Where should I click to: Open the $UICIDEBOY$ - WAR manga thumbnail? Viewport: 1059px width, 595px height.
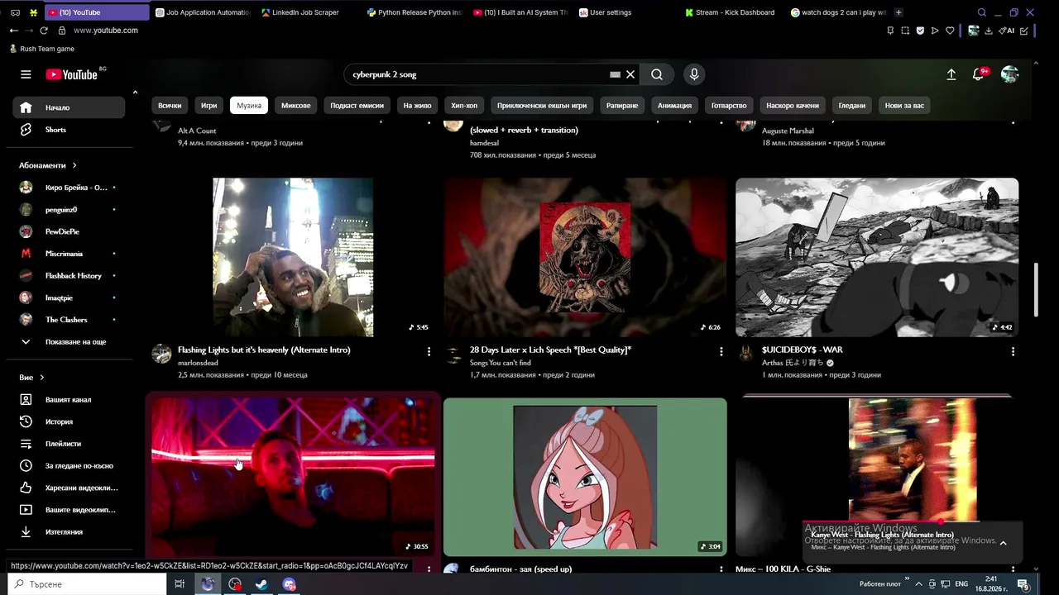877,257
